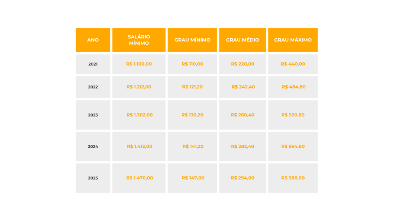This screenshot has height=221, width=394.
Task: Select the R$ 242,40 grau médio value
Action: pyautogui.click(x=243, y=87)
